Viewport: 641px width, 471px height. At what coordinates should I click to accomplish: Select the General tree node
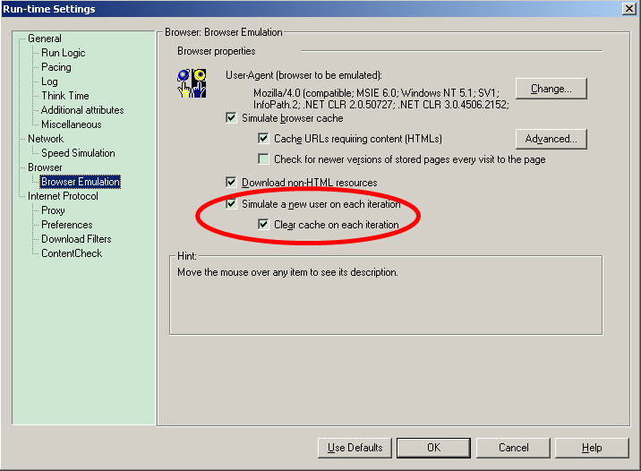(45, 39)
